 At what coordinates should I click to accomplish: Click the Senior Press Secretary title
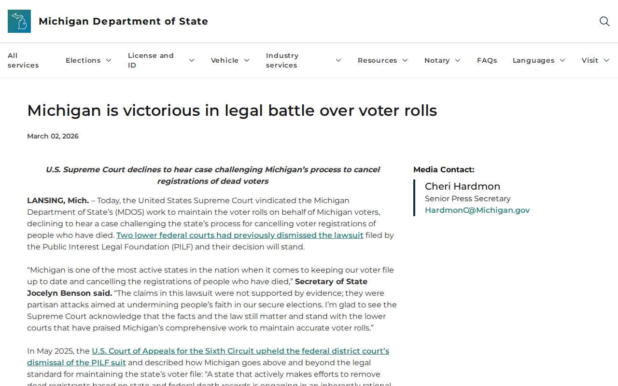[x=468, y=199]
